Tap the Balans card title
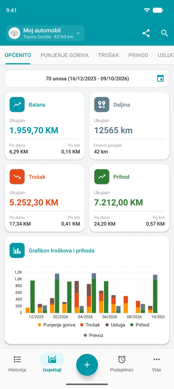 point(37,105)
